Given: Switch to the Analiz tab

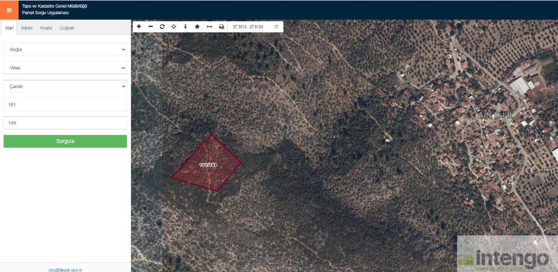Looking at the screenshot, I should (46, 28).
